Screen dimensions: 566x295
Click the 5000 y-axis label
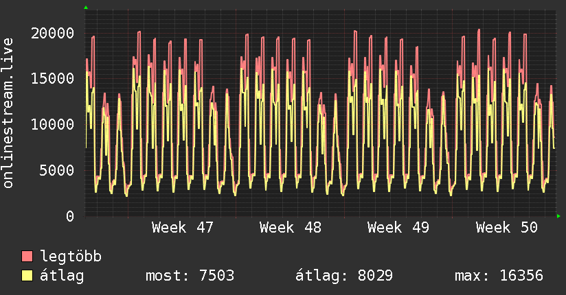(57, 170)
